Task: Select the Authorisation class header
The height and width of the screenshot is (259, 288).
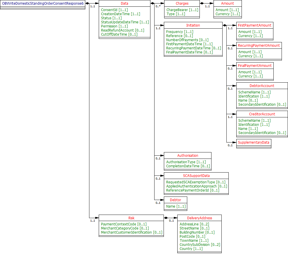Action: tap(188, 156)
